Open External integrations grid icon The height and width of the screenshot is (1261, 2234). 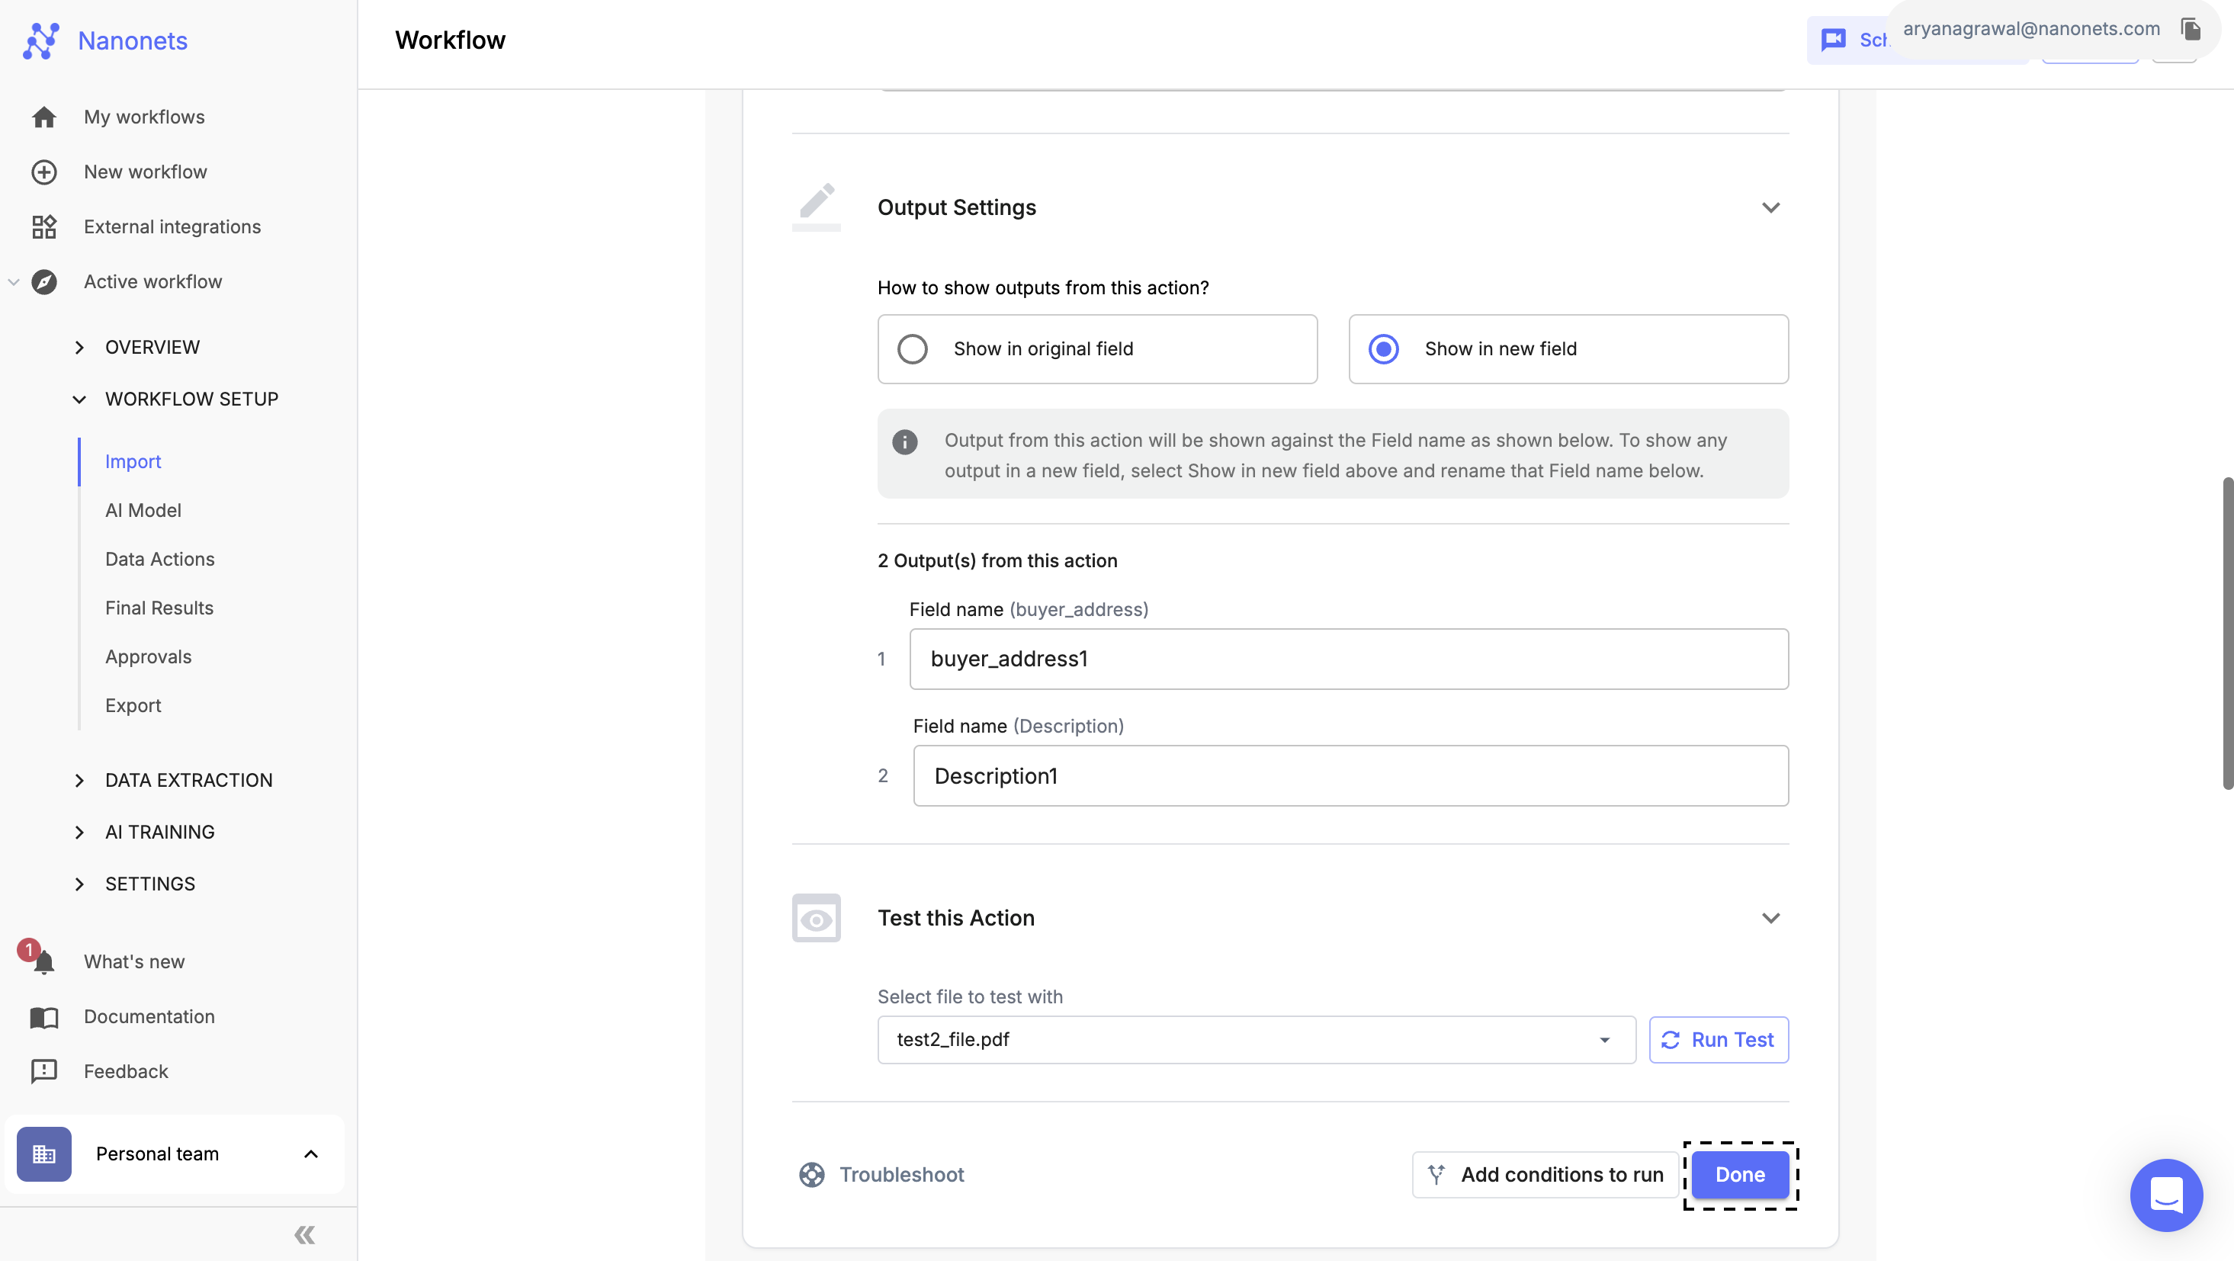(44, 226)
